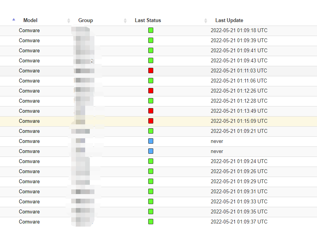
Task: Click green status square for 01:11:06 row
Action: 151,81
